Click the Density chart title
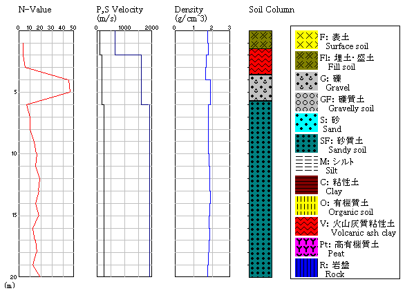 189,10
